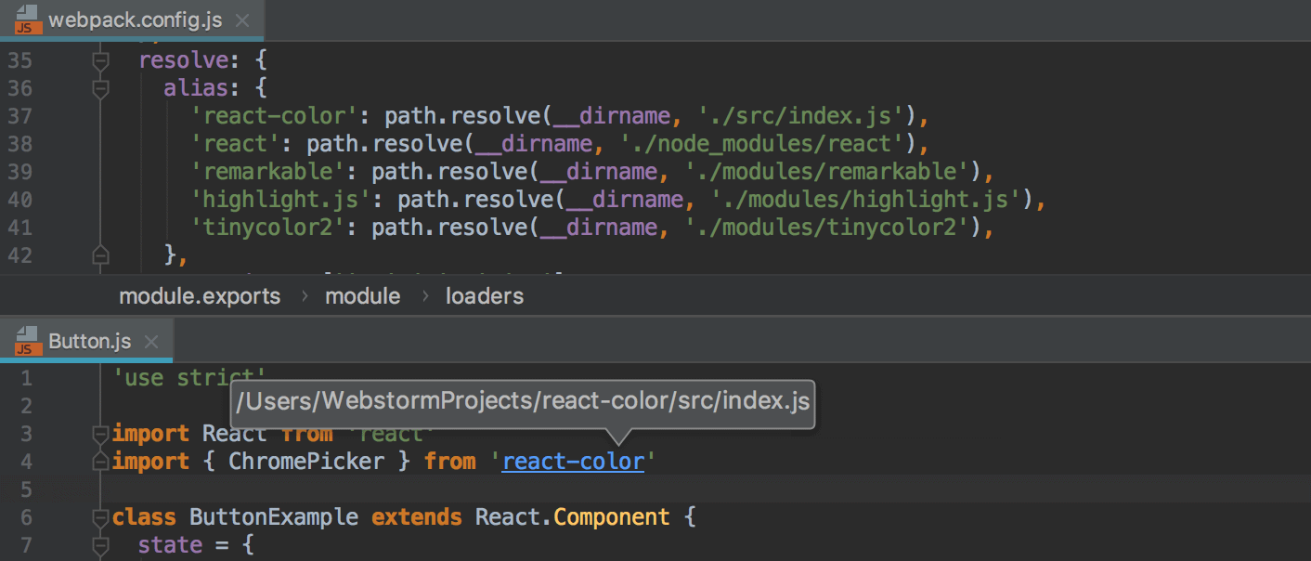Collapse the fold marker beside import React line
The image size is (1311, 561).
point(100,433)
